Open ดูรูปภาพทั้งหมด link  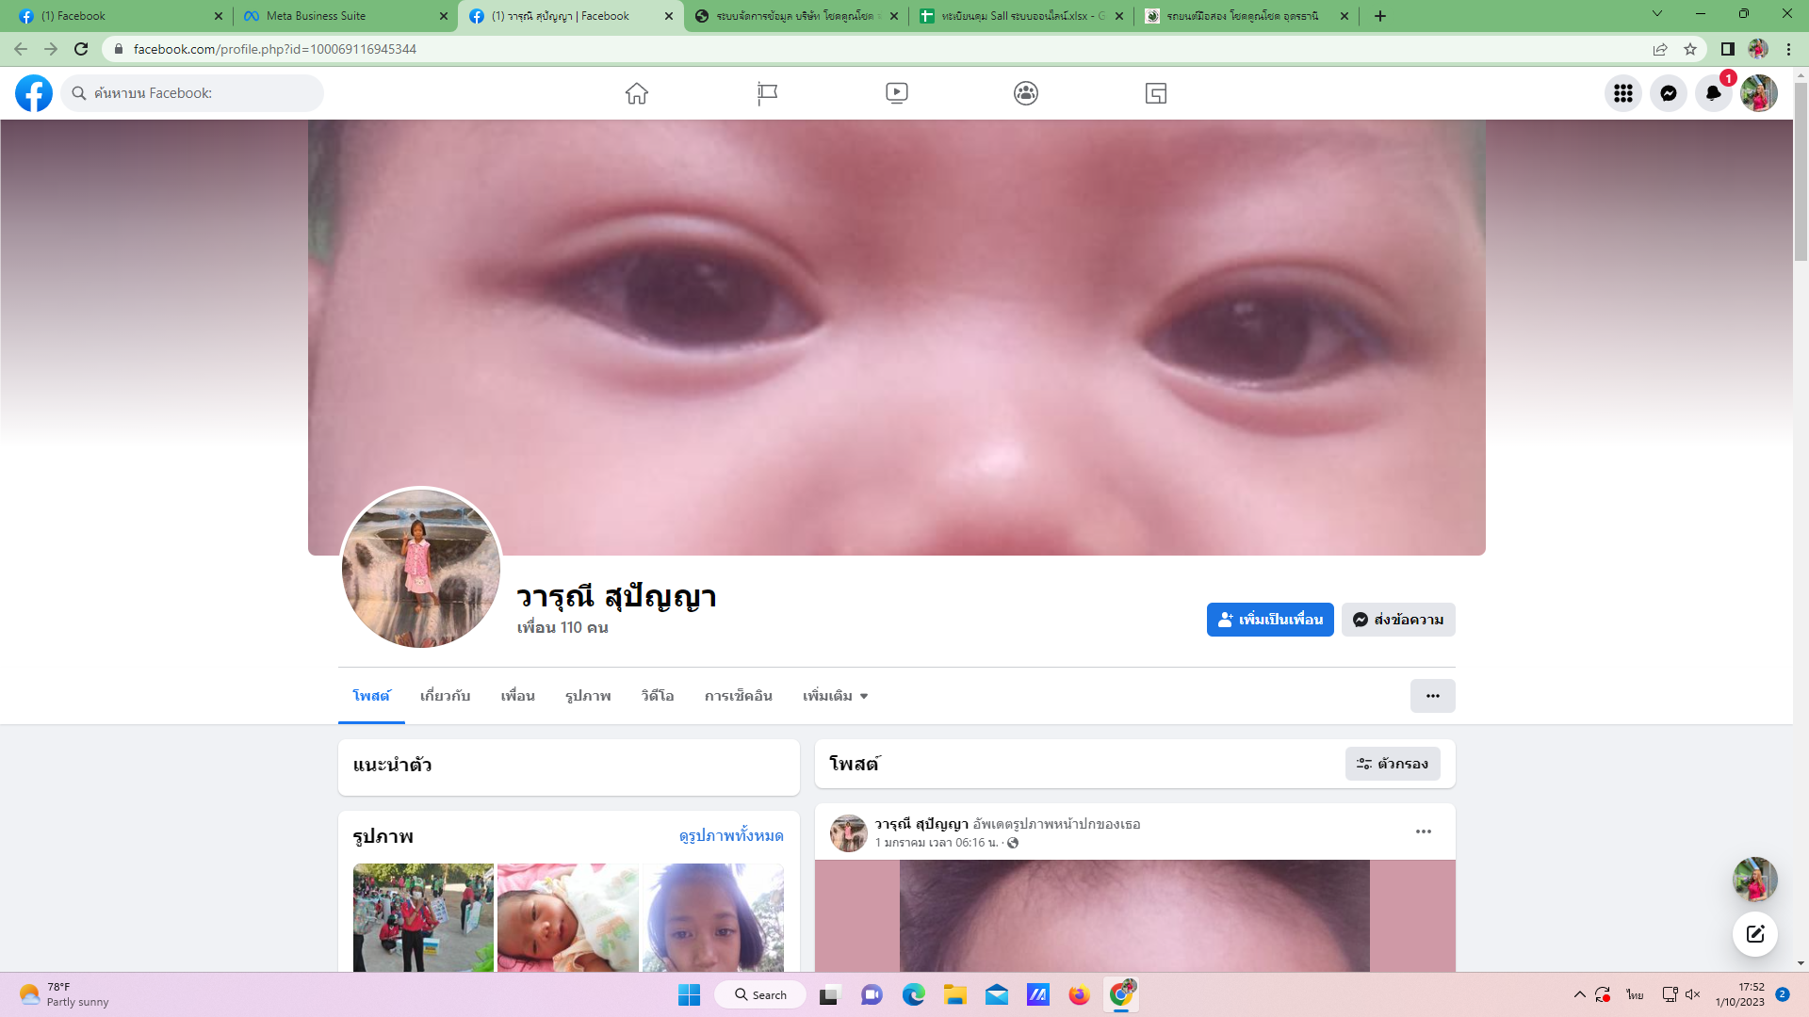pos(731,836)
